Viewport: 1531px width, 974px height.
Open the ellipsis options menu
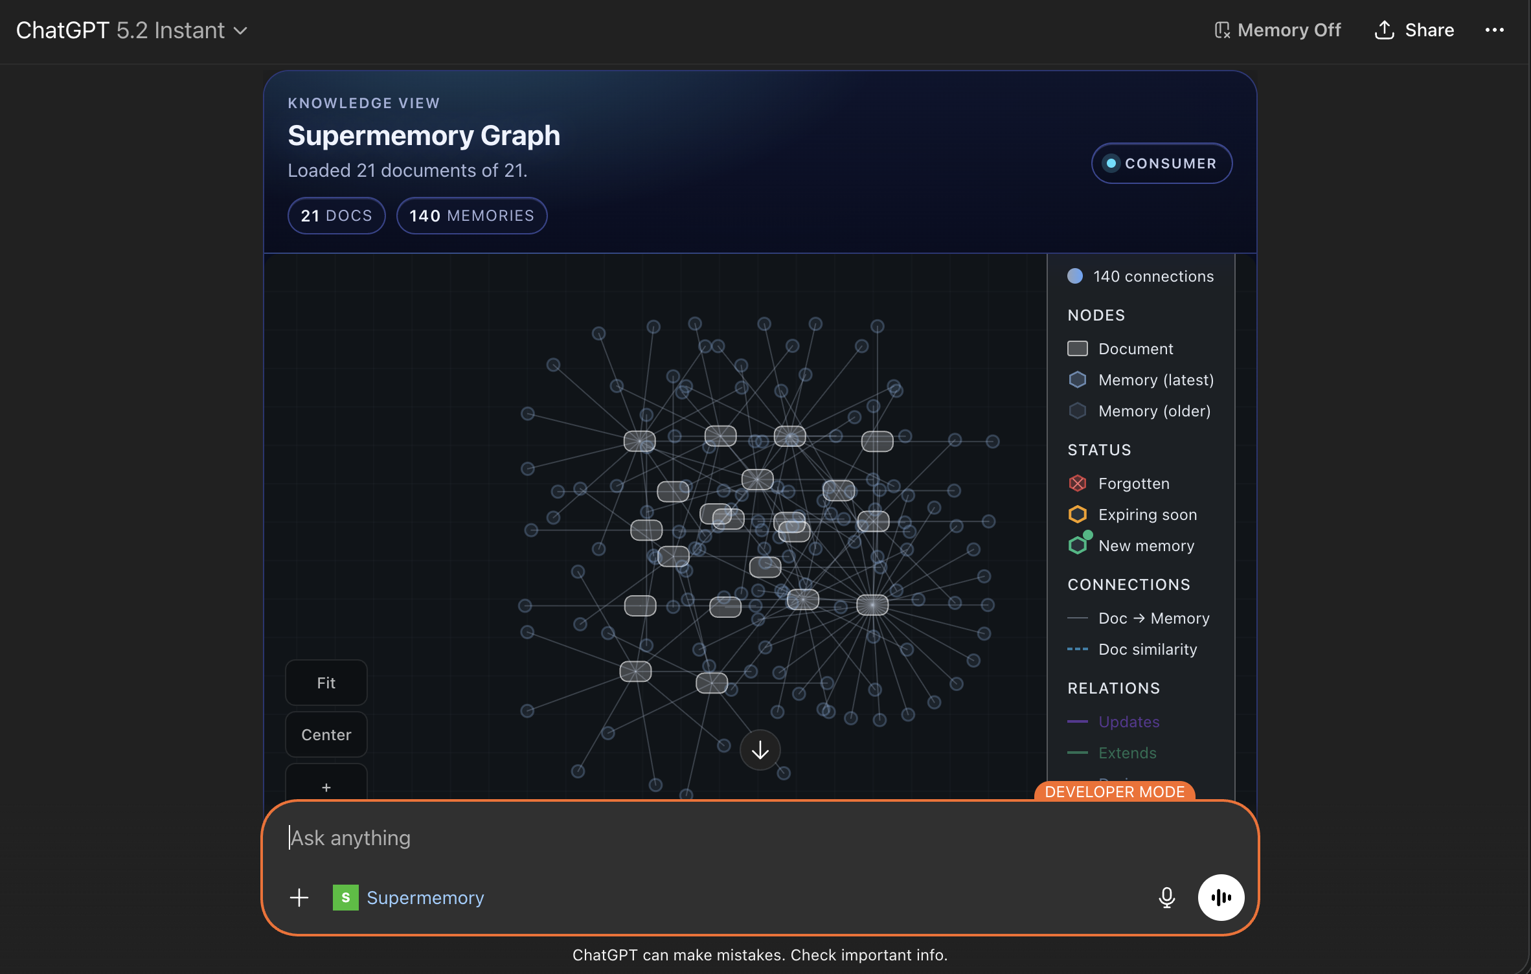tap(1495, 30)
